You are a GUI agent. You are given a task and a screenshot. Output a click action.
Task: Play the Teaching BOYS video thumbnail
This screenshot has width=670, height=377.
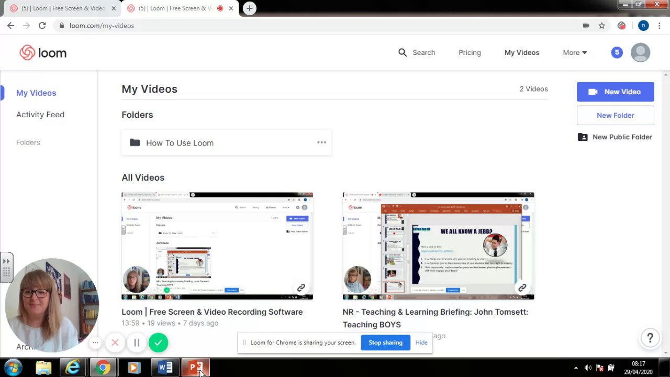[438, 246]
